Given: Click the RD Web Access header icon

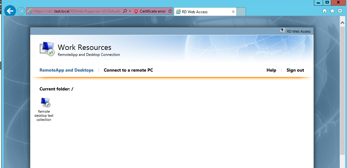Looking at the screenshot, I should point(283,31).
